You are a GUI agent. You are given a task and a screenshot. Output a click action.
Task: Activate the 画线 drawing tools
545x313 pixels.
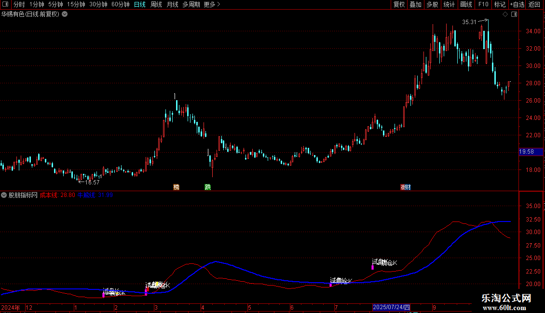click(x=466, y=4)
